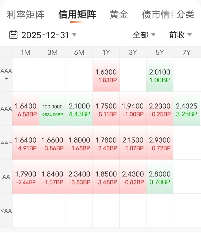Switch to the 利率矩阵 tab
Image resolution: width=201 pixels, height=233 pixels.
coord(26,15)
